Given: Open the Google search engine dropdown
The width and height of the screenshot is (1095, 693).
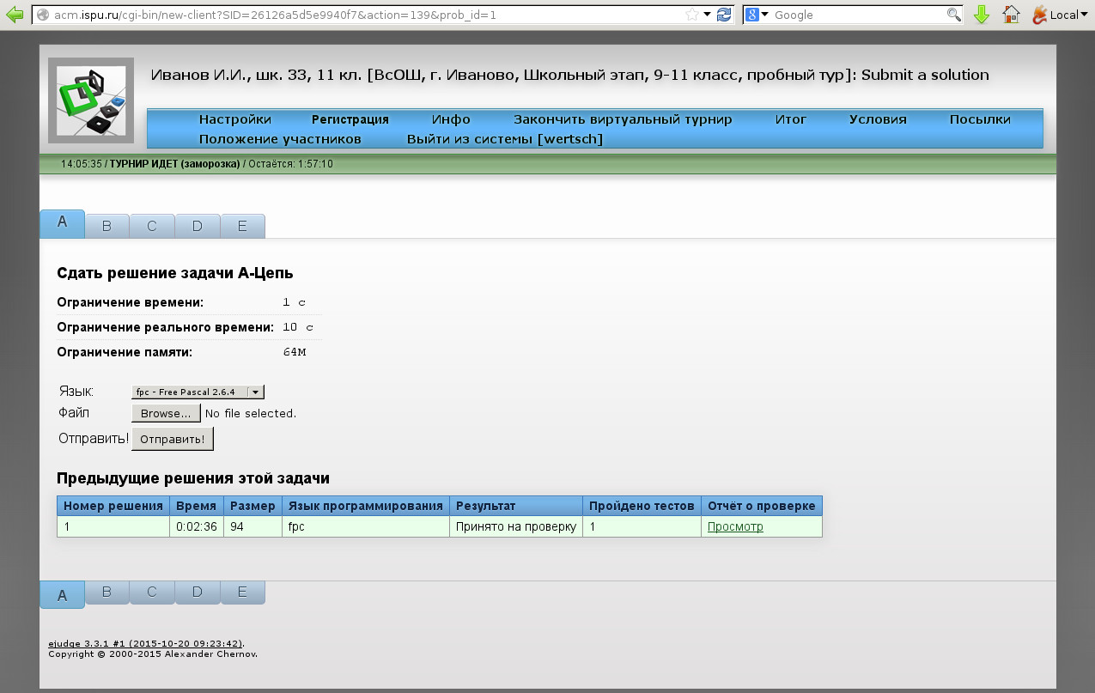Looking at the screenshot, I should 757,15.
